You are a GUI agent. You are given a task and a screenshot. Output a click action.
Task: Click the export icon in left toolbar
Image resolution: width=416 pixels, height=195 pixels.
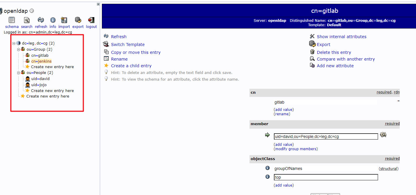click(x=78, y=20)
